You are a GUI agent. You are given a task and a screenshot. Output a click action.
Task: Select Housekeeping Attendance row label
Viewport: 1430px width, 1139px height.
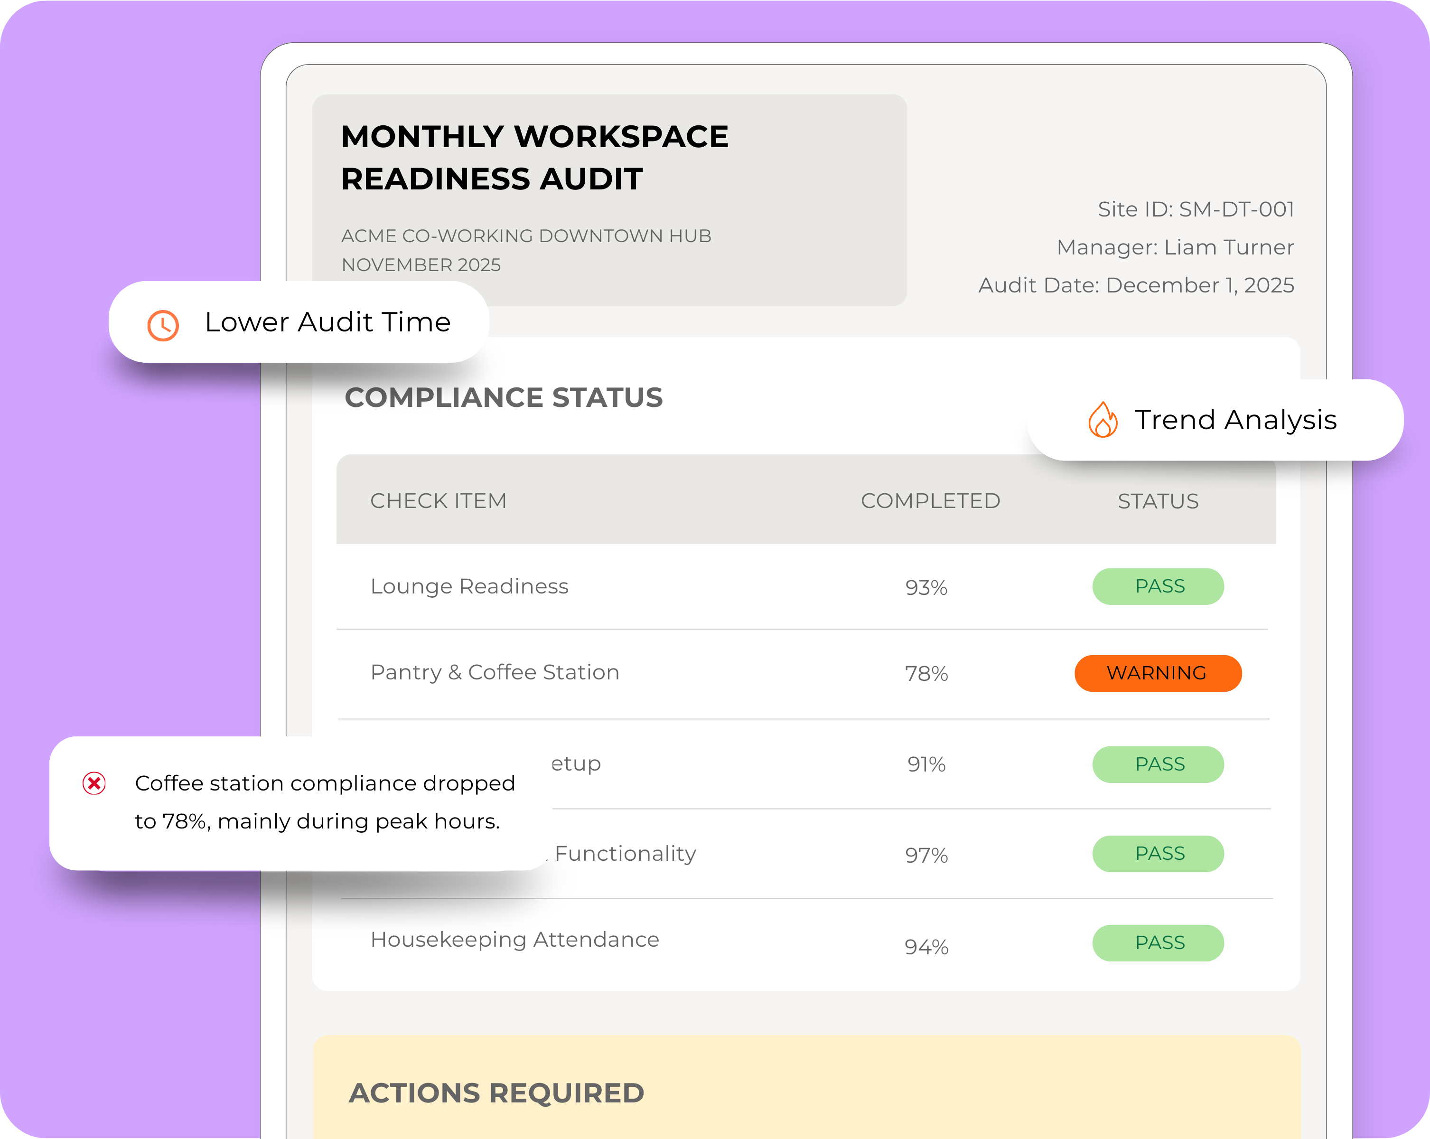pyautogui.click(x=514, y=939)
